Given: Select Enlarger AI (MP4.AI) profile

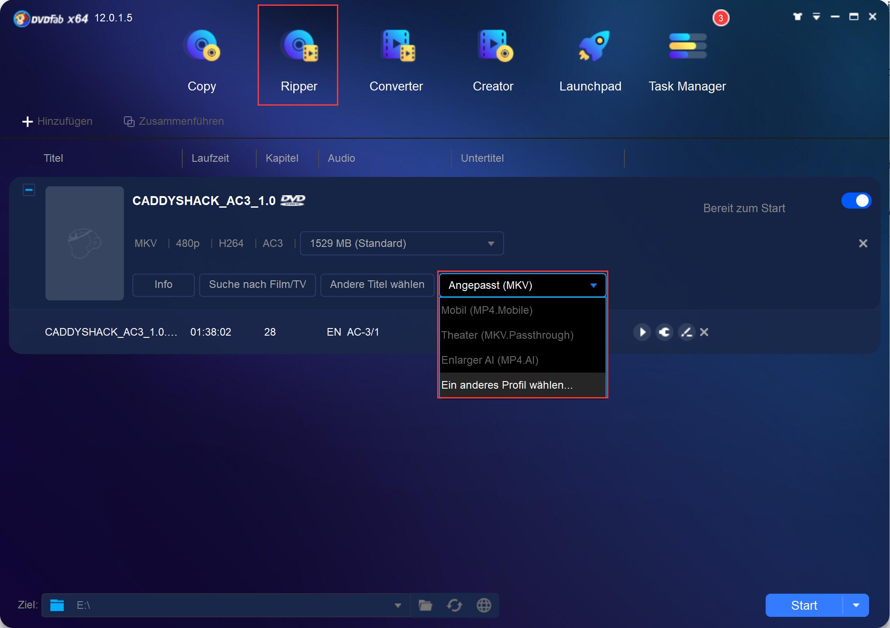Looking at the screenshot, I should point(522,360).
